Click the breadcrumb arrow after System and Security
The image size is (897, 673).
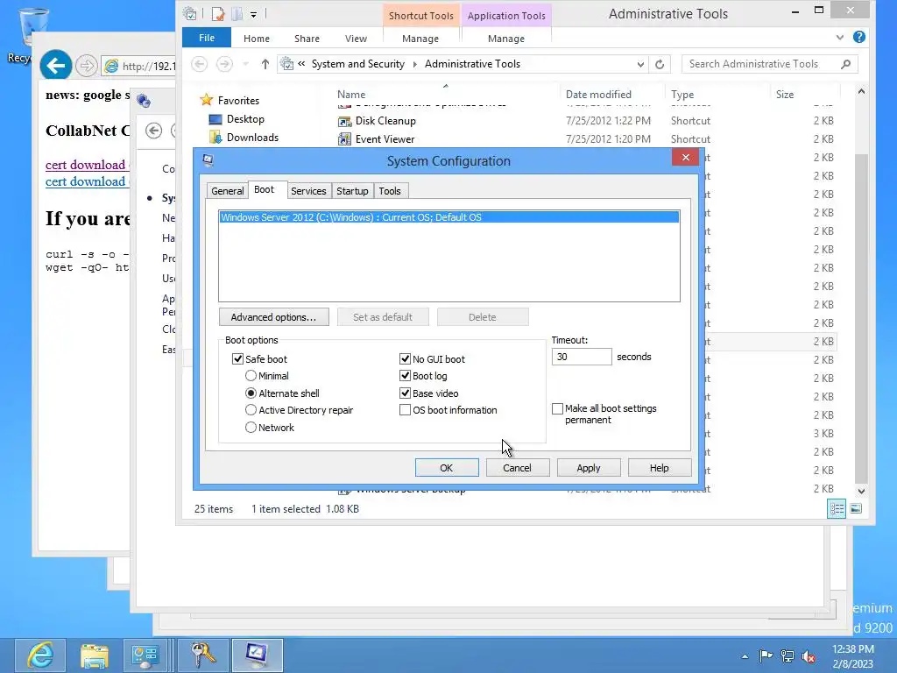[x=414, y=64]
